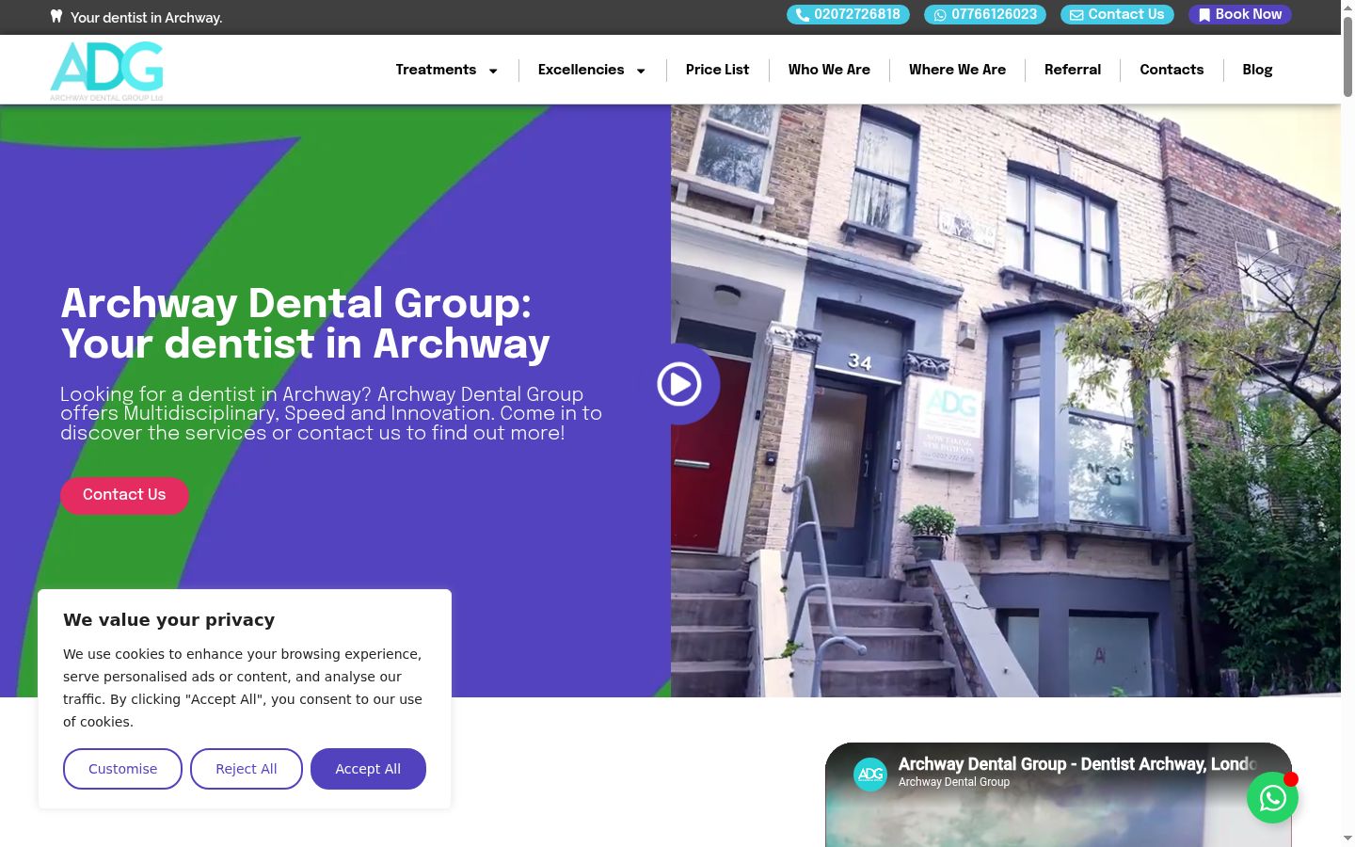
Task: Message the 07766126023 WhatsApp number
Action: [x=985, y=15]
